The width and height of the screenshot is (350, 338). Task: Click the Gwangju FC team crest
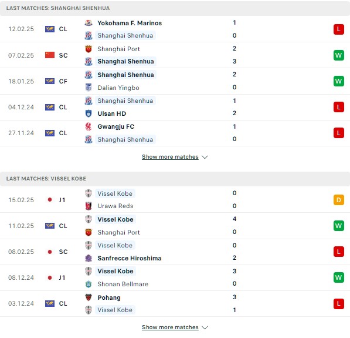point(89,126)
